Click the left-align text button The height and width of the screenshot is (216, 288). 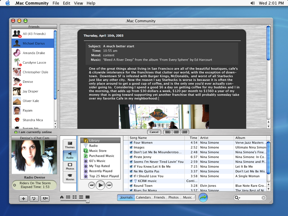(x=168, y=132)
